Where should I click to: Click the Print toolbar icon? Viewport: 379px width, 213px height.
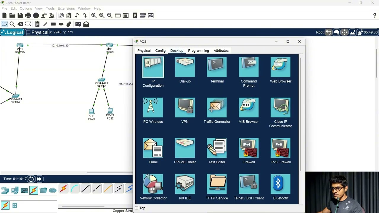28,15
